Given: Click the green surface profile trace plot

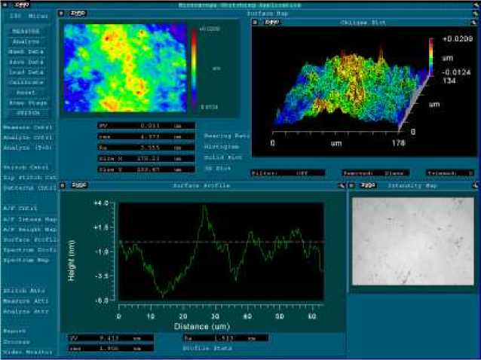Looking at the screenshot, I should pos(221,252).
